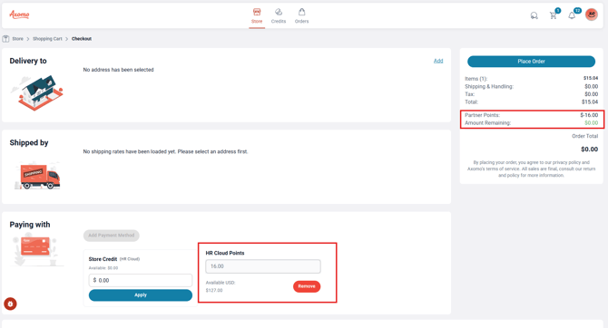Image resolution: width=608 pixels, height=328 pixels.
Task: Click the Items (1) $15.04 amount
Action: pyautogui.click(x=591, y=78)
